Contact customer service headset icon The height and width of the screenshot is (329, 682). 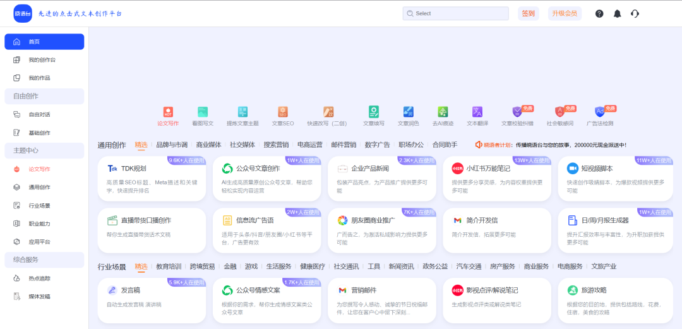point(635,13)
